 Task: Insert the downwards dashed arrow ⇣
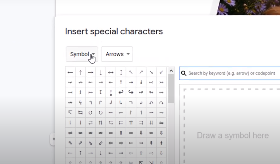[101, 153]
